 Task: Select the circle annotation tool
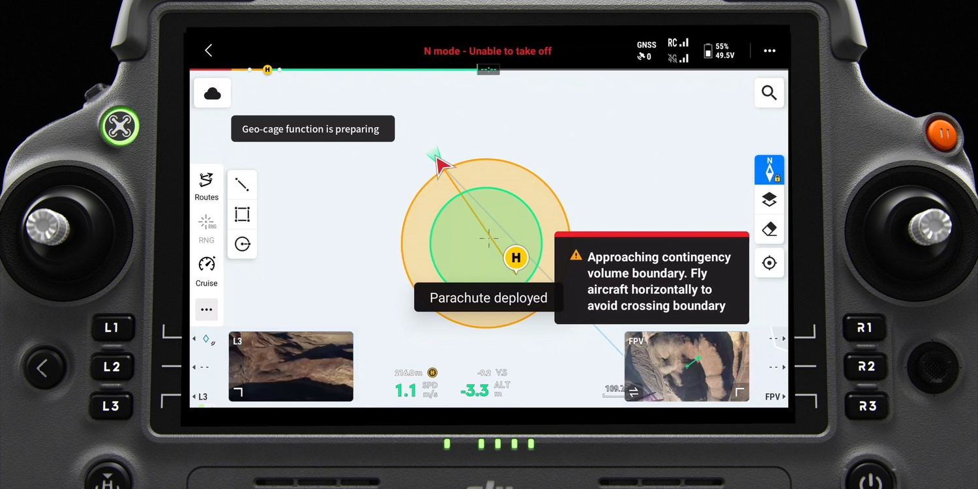coord(242,244)
